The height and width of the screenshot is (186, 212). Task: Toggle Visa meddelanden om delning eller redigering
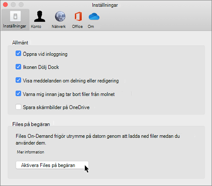18,80
